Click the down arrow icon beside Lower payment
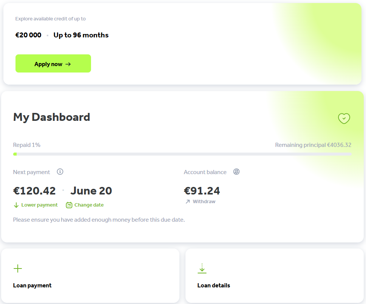The width and height of the screenshot is (366, 304). (16, 205)
